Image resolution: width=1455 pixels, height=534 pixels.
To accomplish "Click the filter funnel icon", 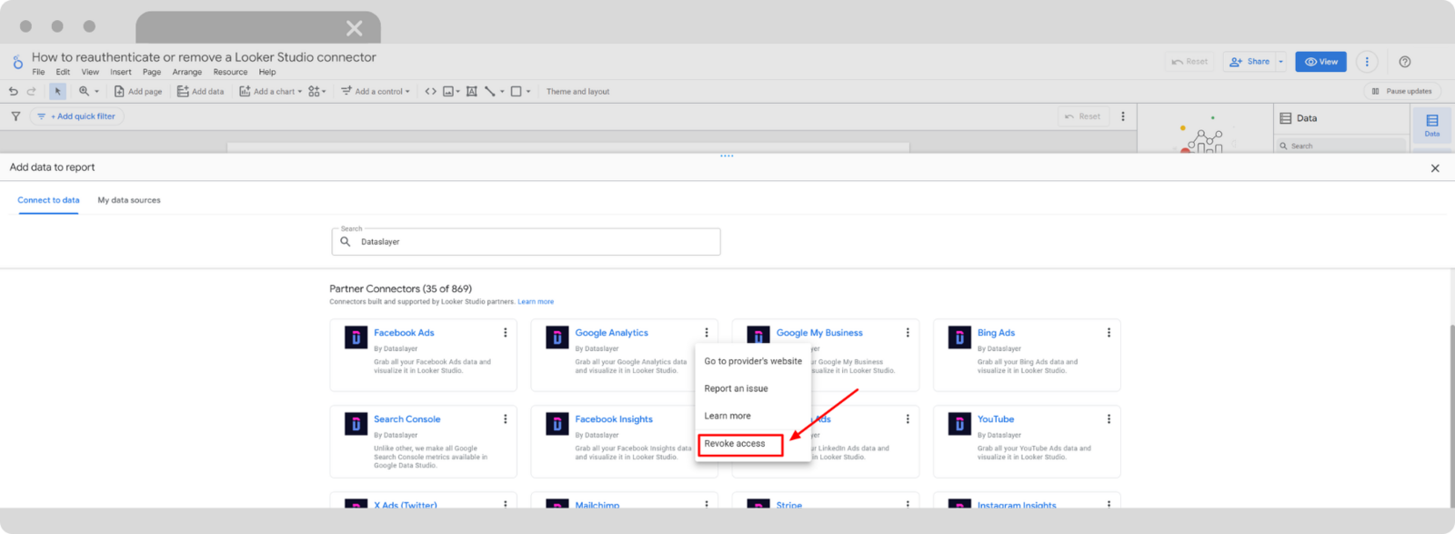I will (15, 116).
